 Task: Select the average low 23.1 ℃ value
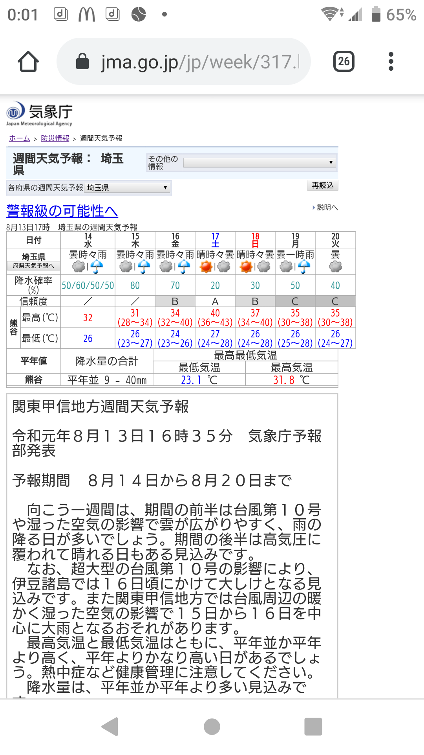click(x=199, y=380)
